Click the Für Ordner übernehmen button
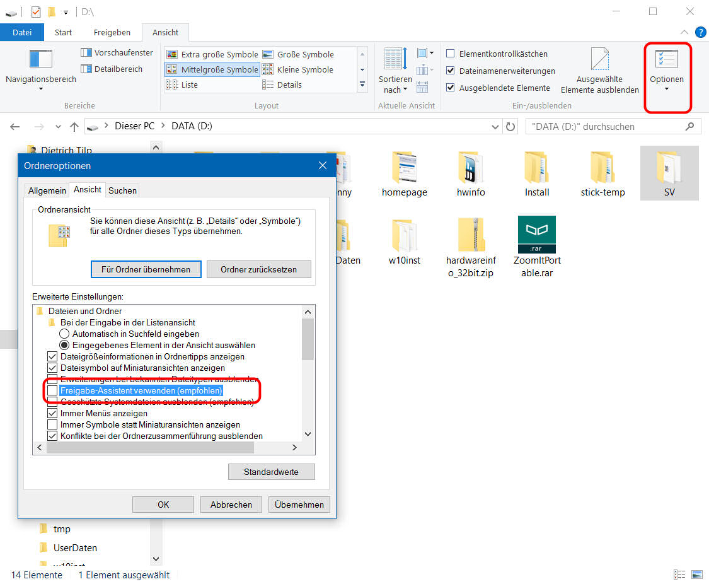Screen dimensions: 709x584 coord(146,269)
